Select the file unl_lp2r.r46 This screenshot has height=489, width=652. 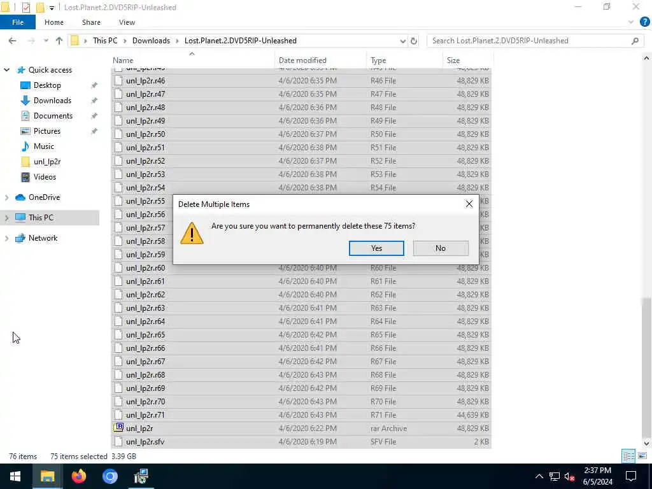(x=301, y=81)
